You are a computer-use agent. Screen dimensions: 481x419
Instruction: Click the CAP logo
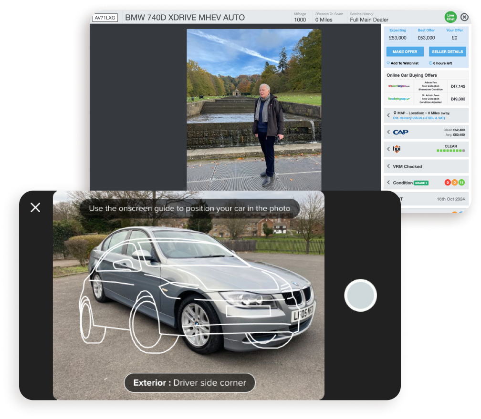(401, 132)
